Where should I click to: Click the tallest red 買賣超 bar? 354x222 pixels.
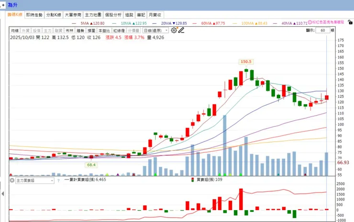241,199
